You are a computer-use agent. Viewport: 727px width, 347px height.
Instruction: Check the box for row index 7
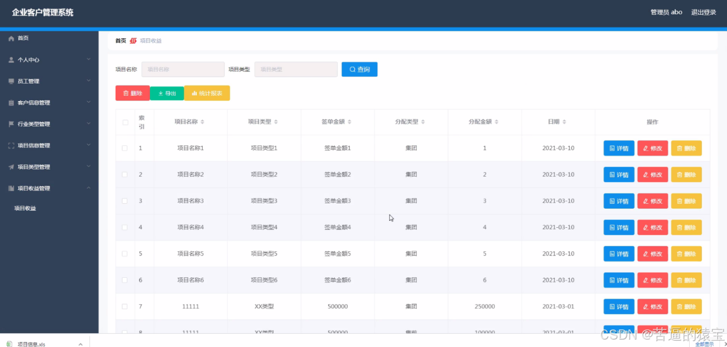pos(125,307)
